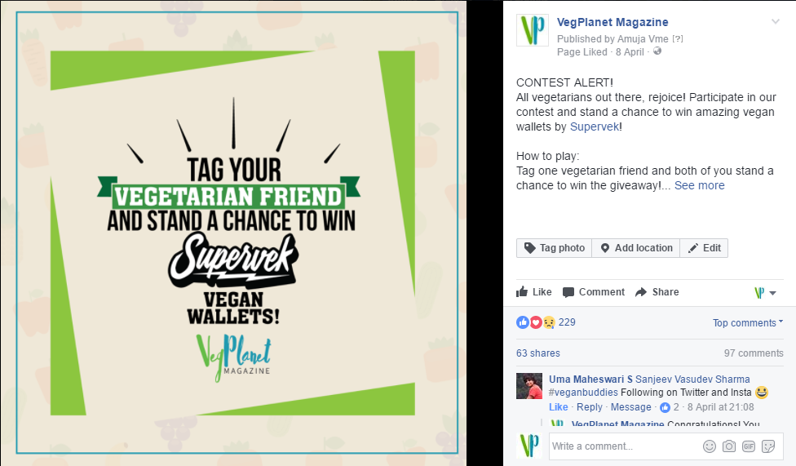
Task: Expand the Top comments sorting dropdown
Action: pos(748,322)
